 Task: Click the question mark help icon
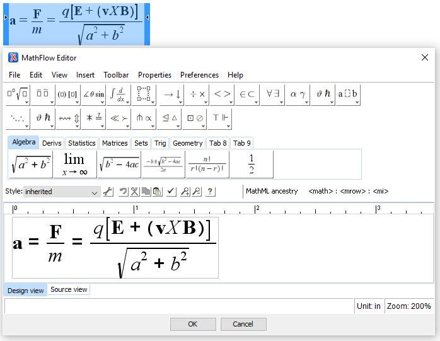coord(210,192)
